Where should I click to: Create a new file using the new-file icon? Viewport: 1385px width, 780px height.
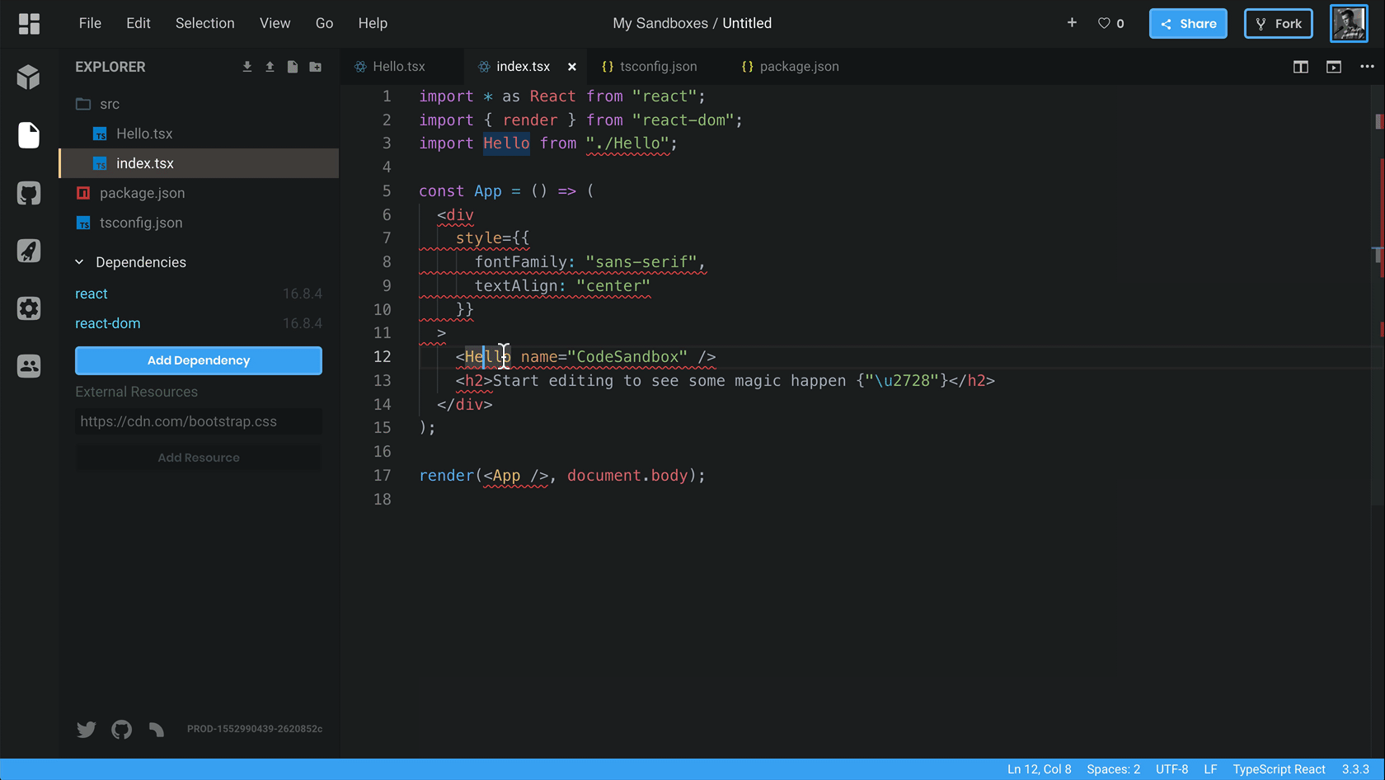tap(293, 67)
